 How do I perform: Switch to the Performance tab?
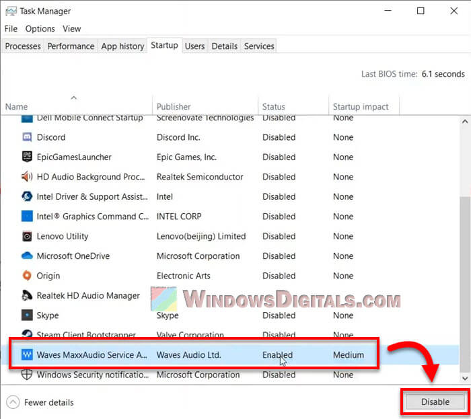pyautogui.click(x=71, y=46)
